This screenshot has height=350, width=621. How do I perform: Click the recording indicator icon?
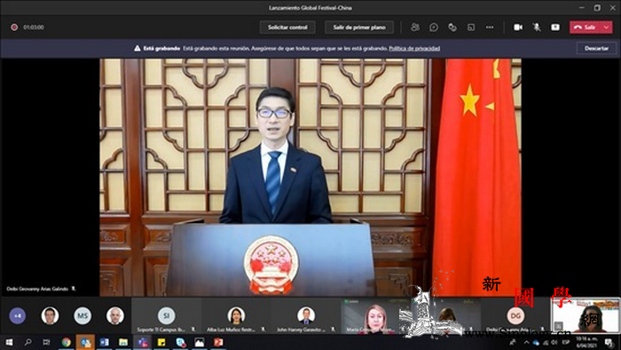(x=14, y=27)
